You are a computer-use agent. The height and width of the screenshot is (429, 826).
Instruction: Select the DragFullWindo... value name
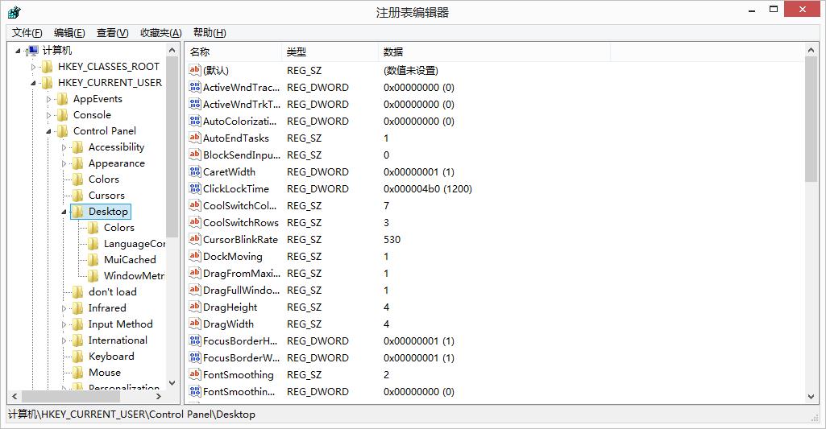241,290
